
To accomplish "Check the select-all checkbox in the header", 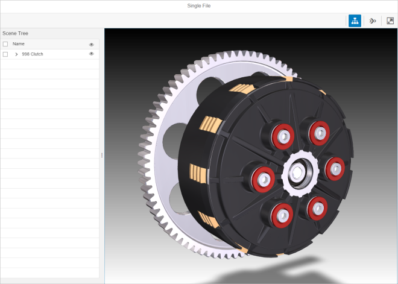I will pos(5,44).
